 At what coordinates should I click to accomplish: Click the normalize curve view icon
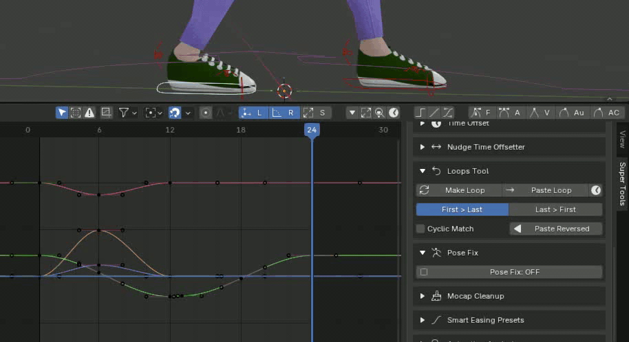[x=106, y=113]
